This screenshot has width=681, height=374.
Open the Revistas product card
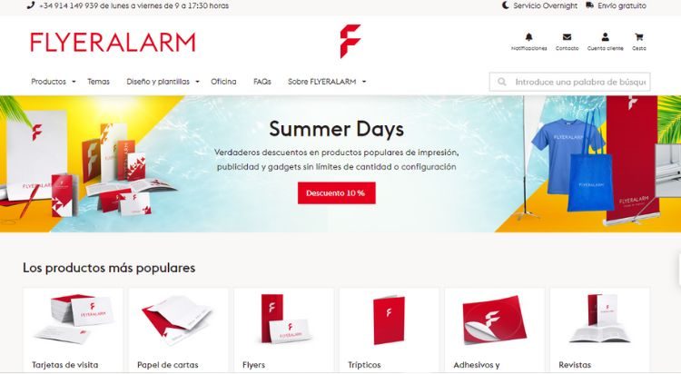[600, 330]
